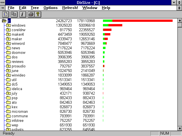Click the red size bar for c:
The image size is (182, 136).
point(142,21)
